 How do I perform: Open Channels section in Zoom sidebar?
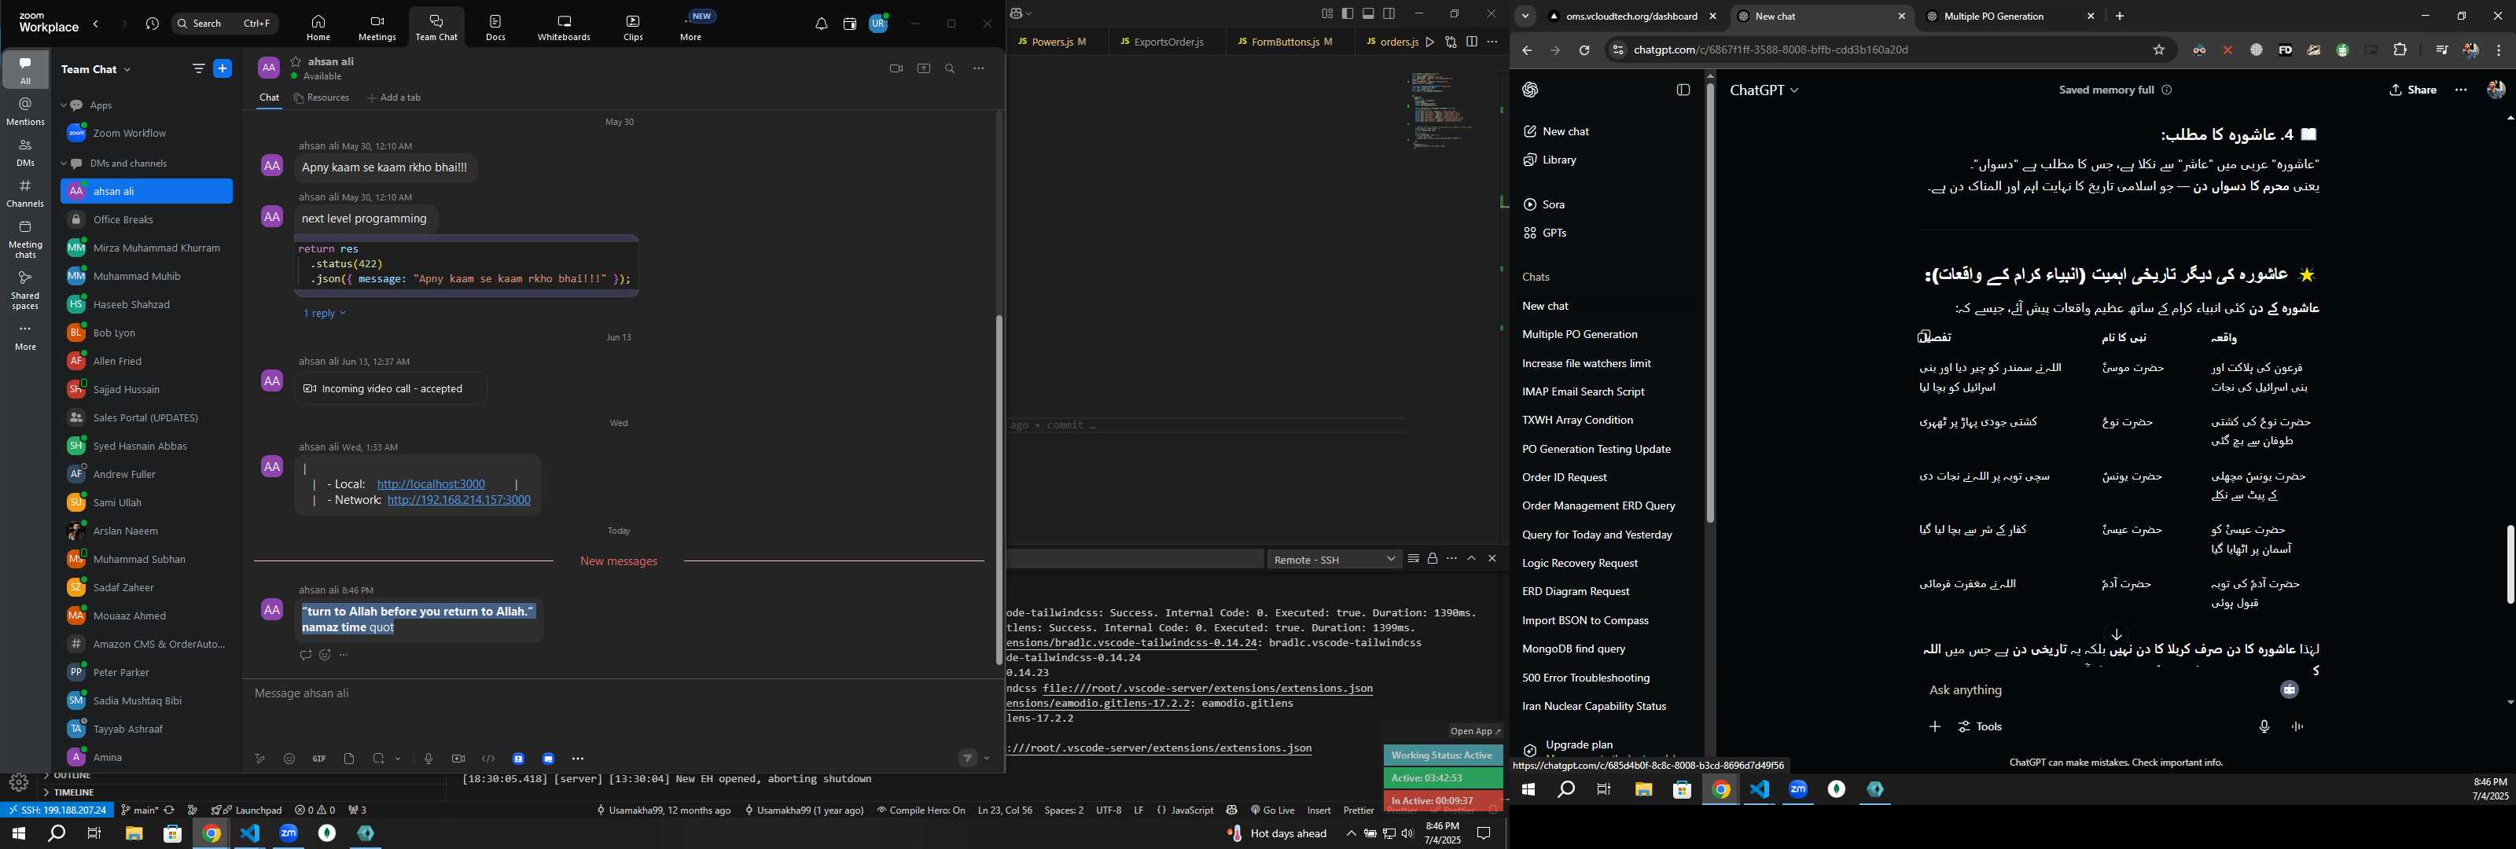point(25,193)
